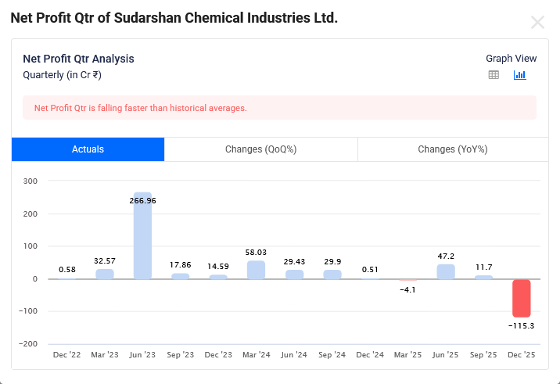560x384 pixels.
Task: Click the red Dec '25 loss bar
Action: point(522,298)
